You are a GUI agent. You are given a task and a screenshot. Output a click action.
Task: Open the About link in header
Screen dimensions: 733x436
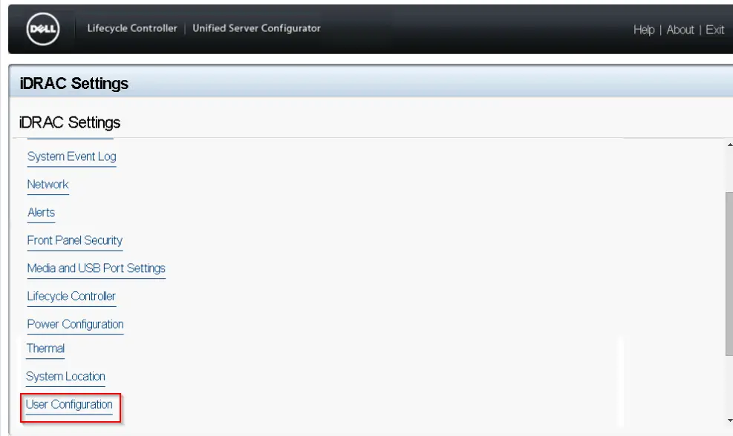click(680, 30)
